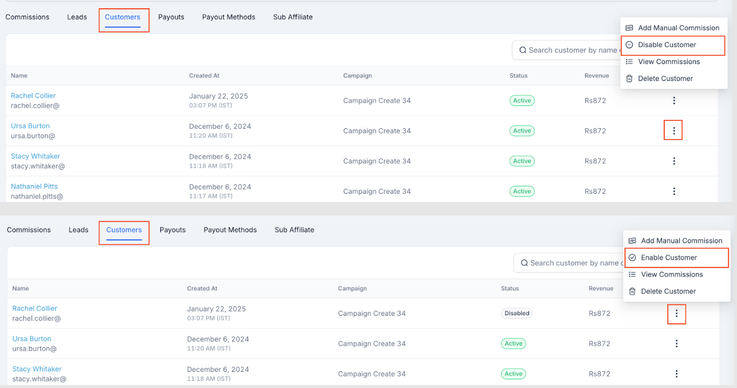Image resolution: width=737 pixels, height=388 pixels.
Task: Open the Sub Affiliate tab in the lower tab bar
Action: [x=294, y=230]
